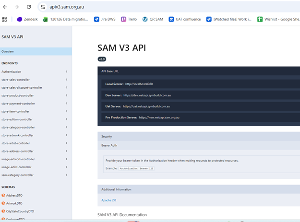Viewport: 300px width, 222px height.
Task: Click the AddressDTO schema icon
Action: point(3,195)
